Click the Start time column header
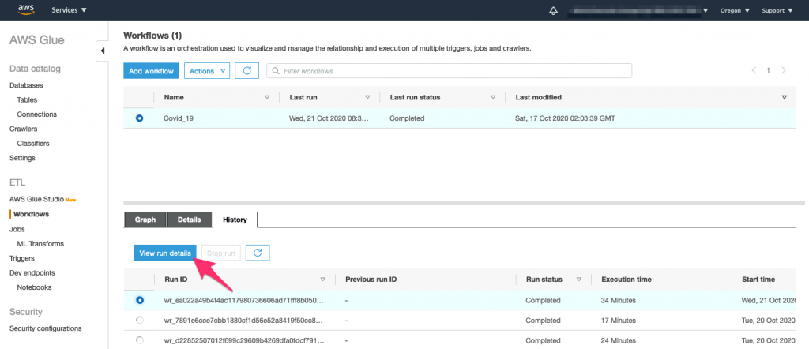The image size is (809, 349). pos(758,280)
